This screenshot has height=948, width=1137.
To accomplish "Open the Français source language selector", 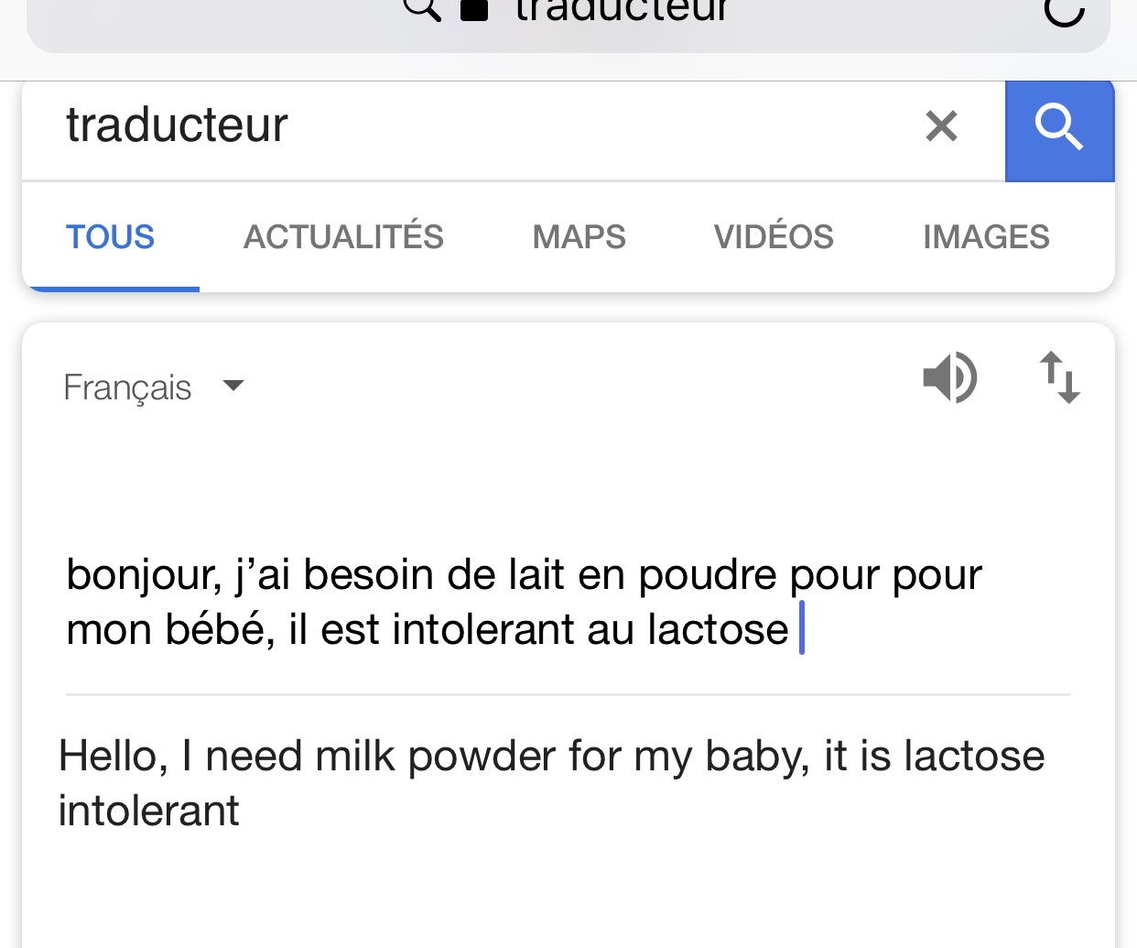I will (x=128, y=387).
